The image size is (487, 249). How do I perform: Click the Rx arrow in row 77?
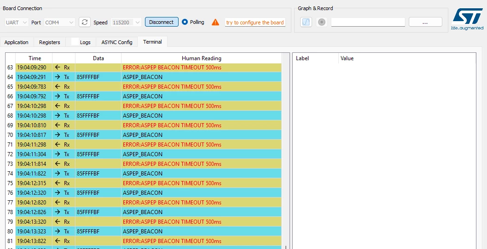[x=57, y=203]
